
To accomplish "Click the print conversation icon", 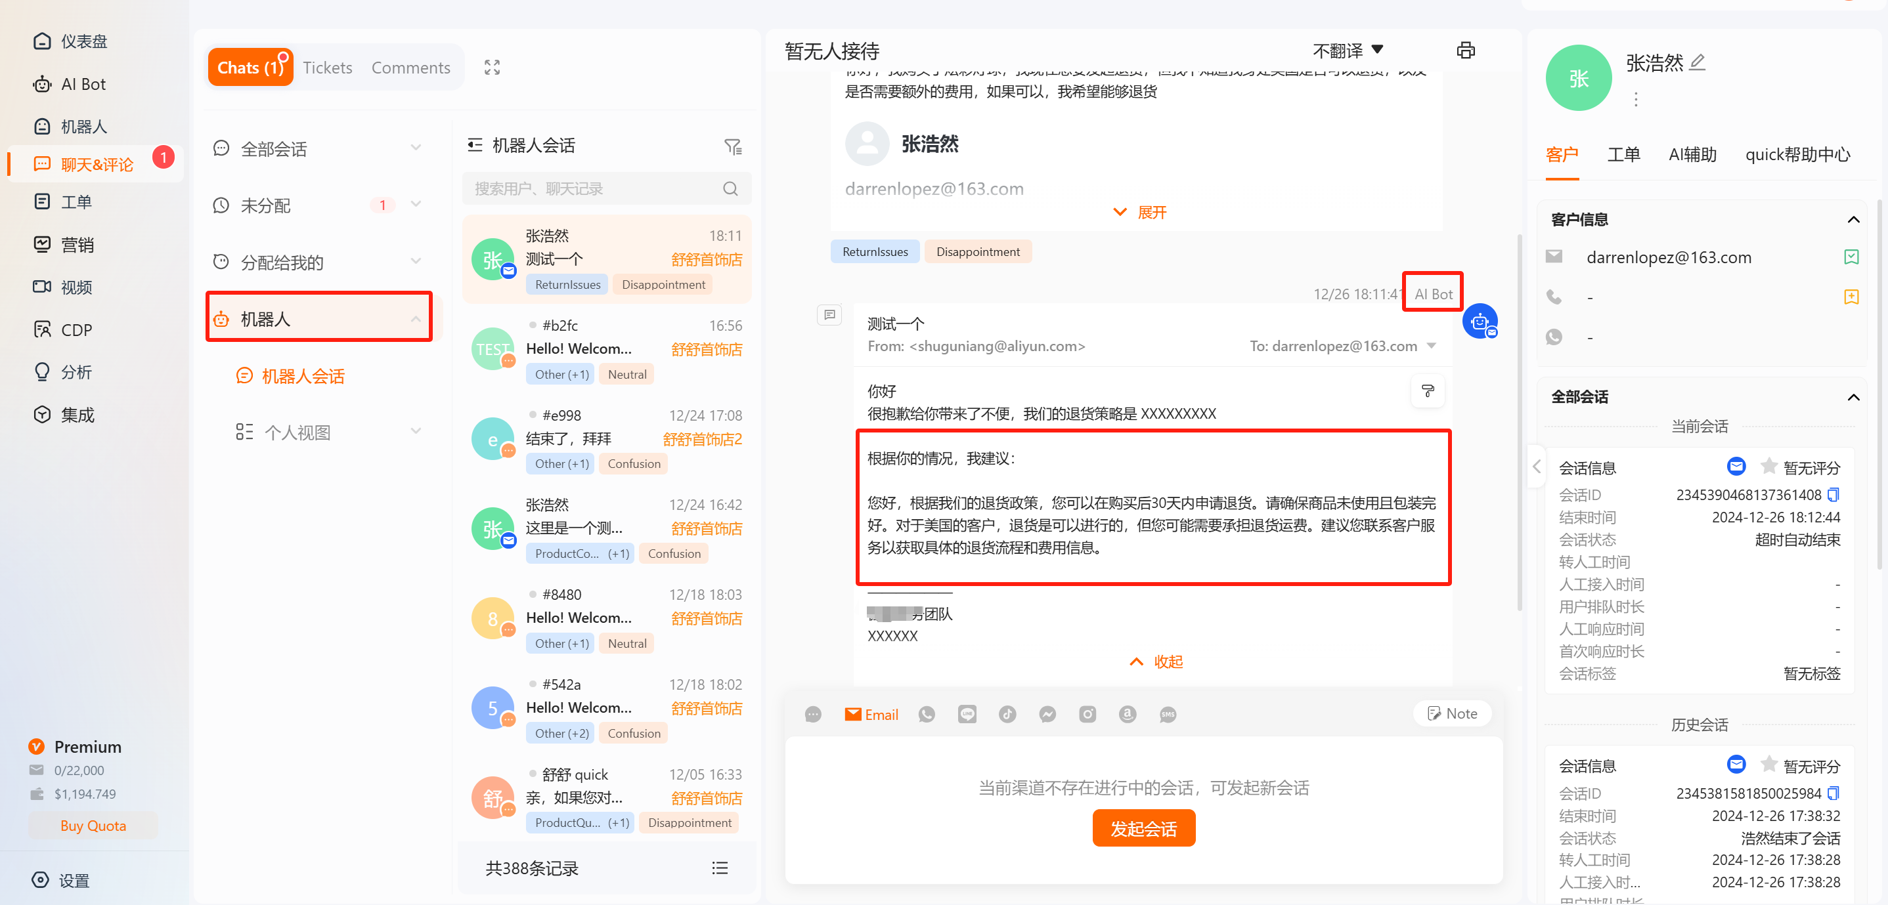I will pyautogui.click(x=1466, y=51).
